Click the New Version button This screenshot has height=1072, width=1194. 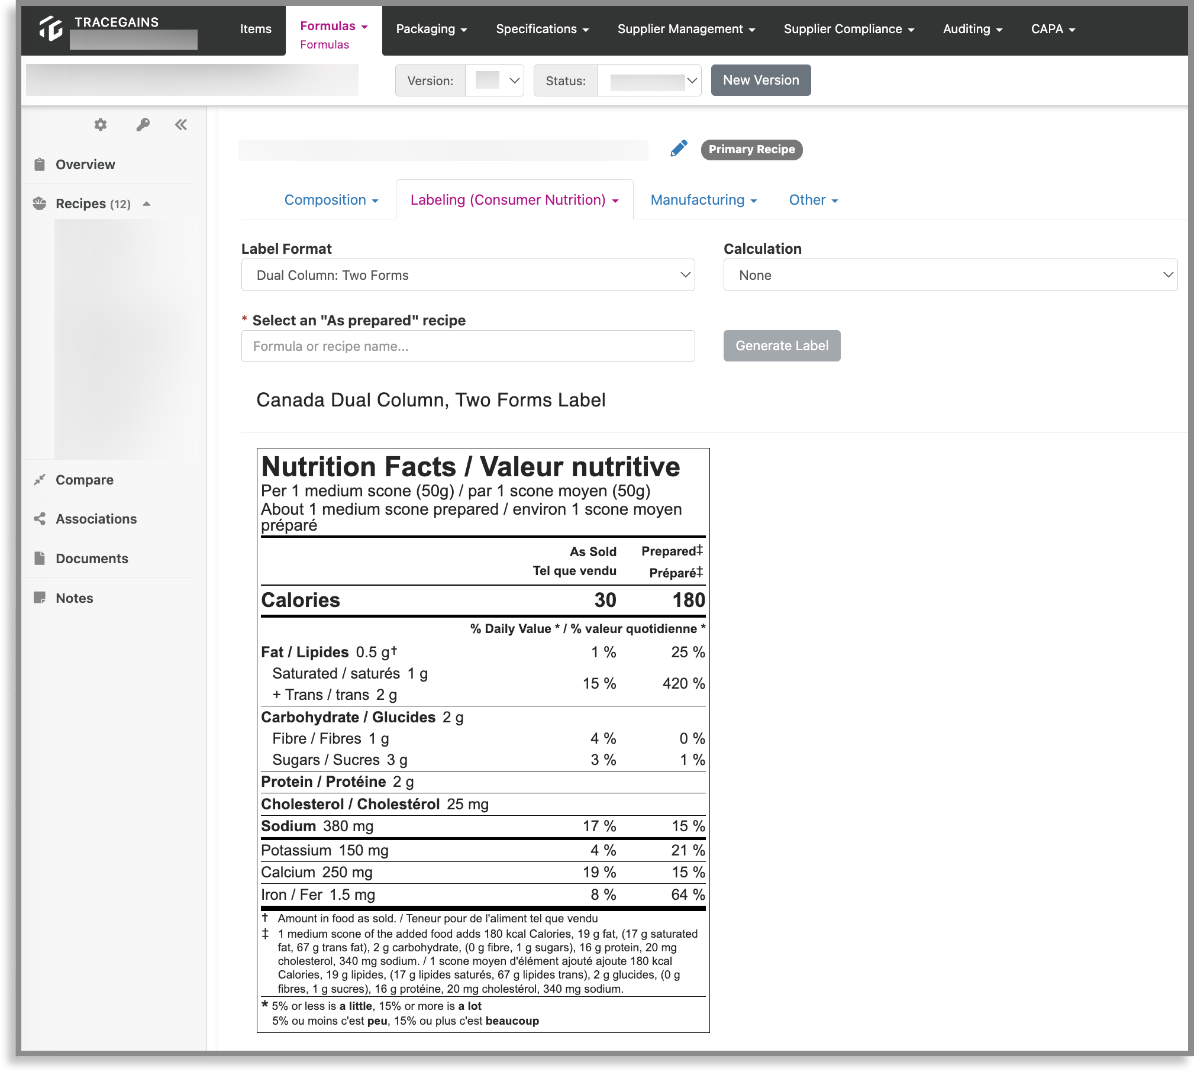761,80
